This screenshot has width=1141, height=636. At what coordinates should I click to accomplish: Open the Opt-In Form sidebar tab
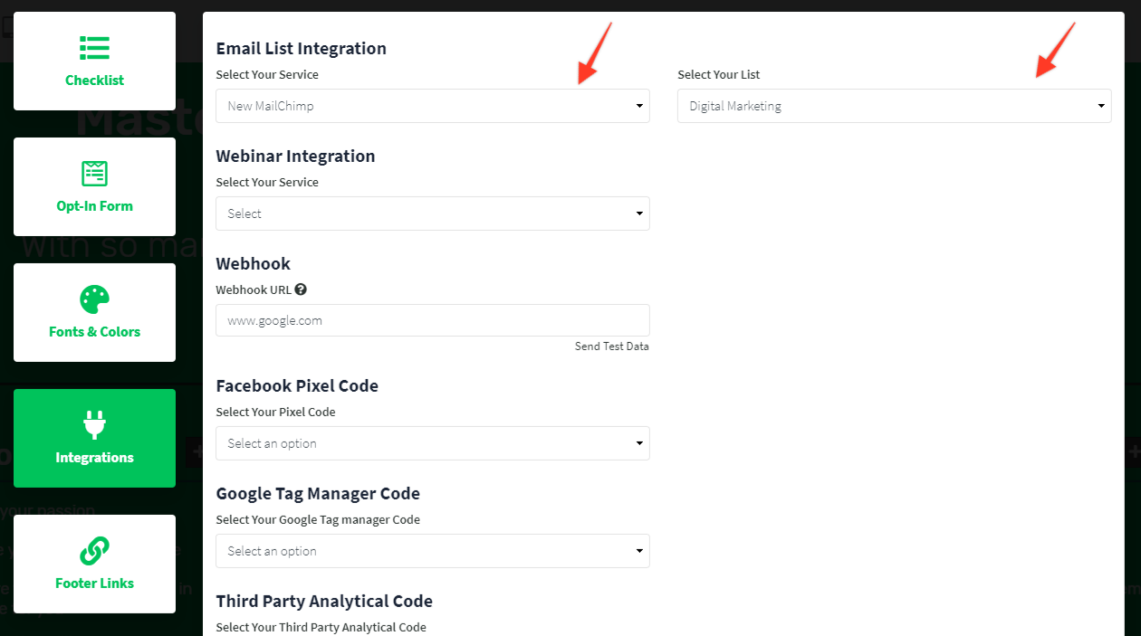94,186
